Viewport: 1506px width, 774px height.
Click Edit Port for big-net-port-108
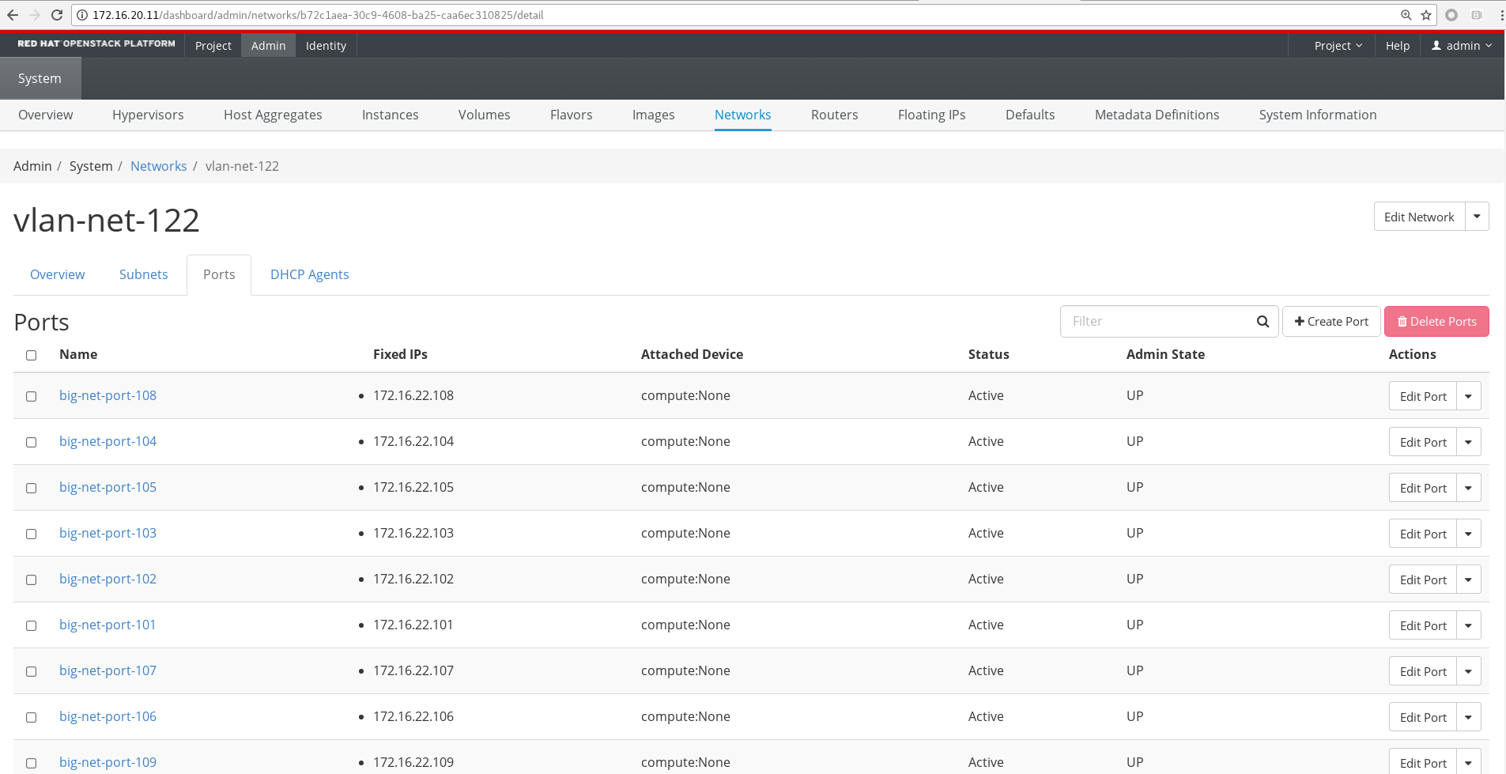coord(1423,396)
